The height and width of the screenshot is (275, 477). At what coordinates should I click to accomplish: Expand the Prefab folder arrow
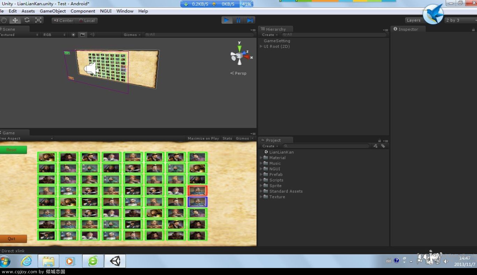261,174
